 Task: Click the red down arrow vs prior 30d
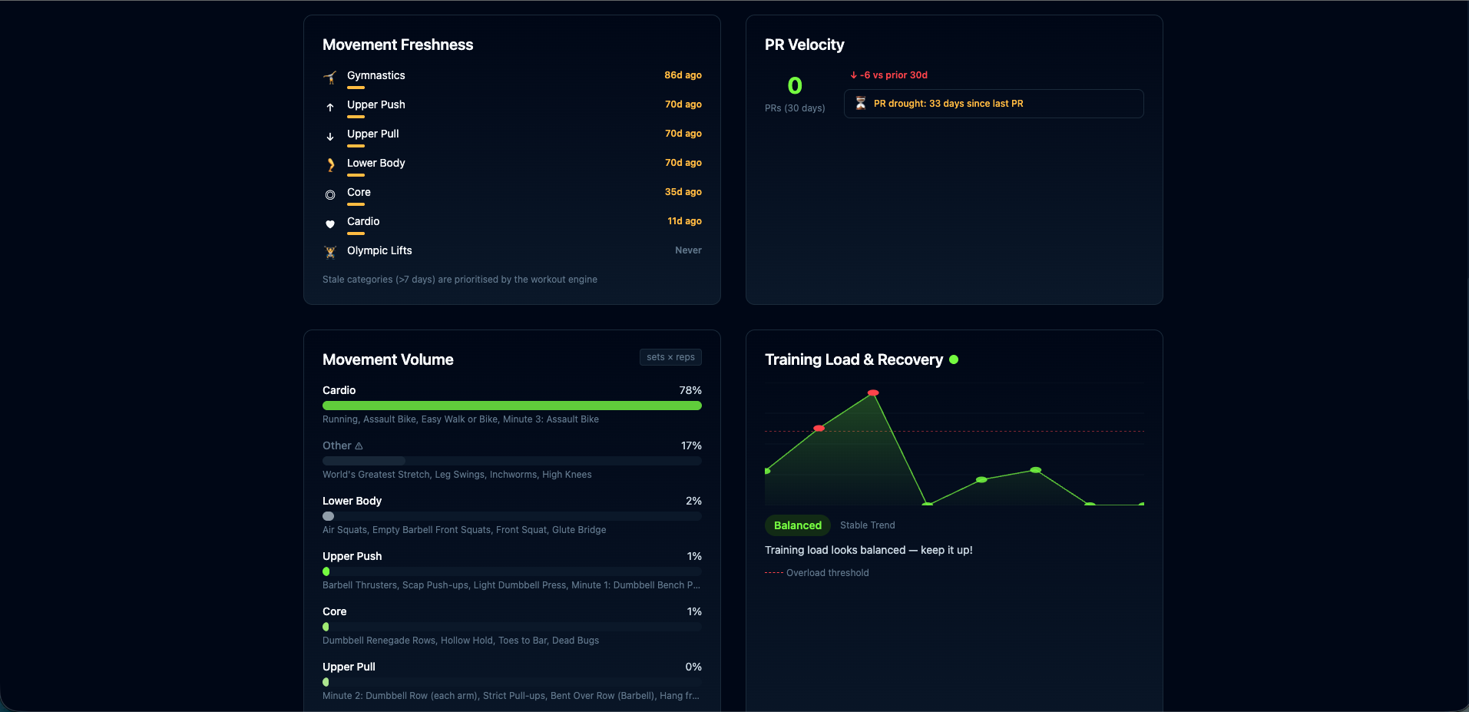(x=853, y=75)
